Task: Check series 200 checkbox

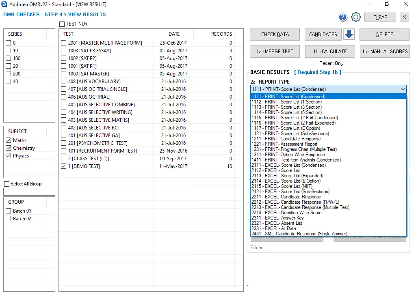Action: pos(9,74)
